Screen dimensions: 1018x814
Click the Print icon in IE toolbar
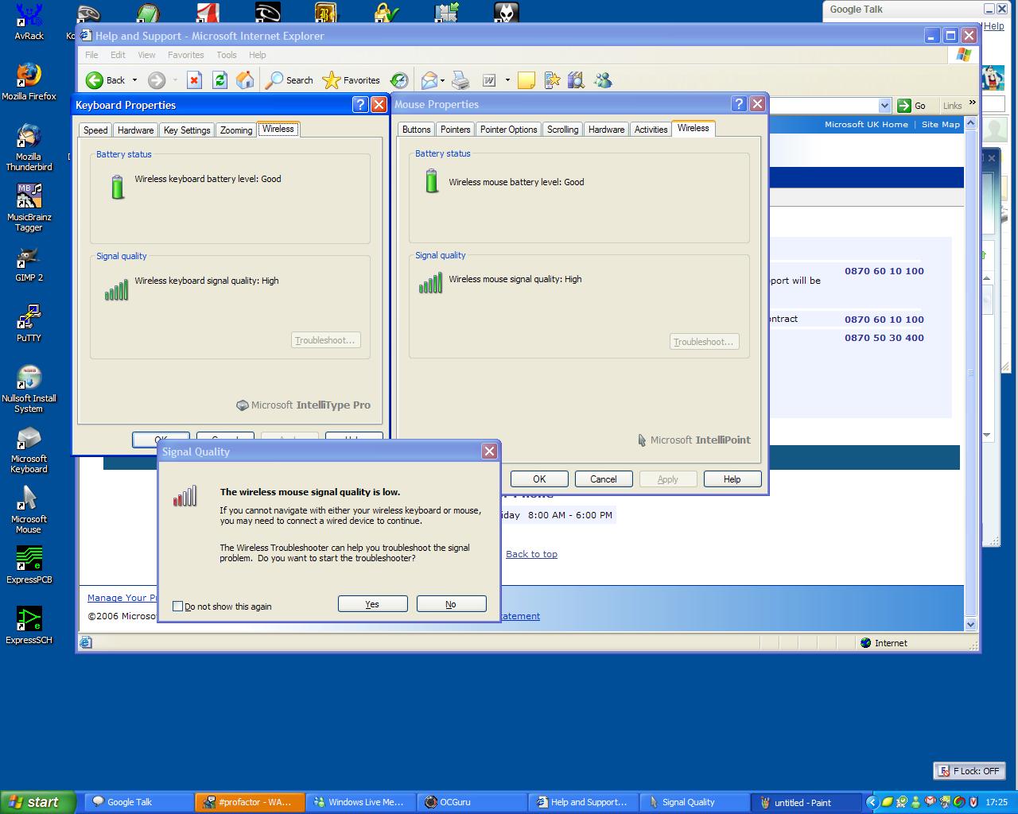(460, 80)
